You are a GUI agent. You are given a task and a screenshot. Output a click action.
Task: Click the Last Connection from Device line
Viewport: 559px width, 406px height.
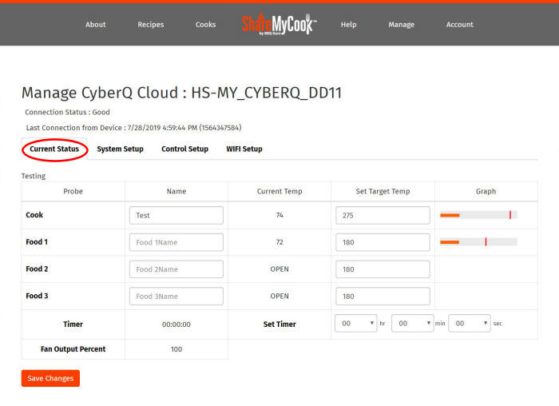(133, 128)
